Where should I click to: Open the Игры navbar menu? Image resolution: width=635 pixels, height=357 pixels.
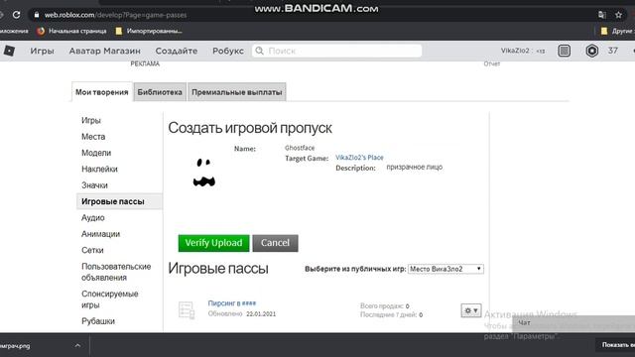(42, 51)
